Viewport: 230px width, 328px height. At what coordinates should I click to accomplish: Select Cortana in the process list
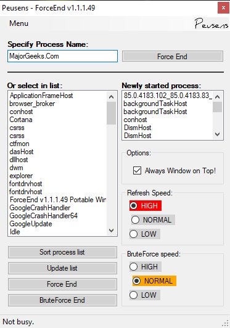click(x=21, y=120)
